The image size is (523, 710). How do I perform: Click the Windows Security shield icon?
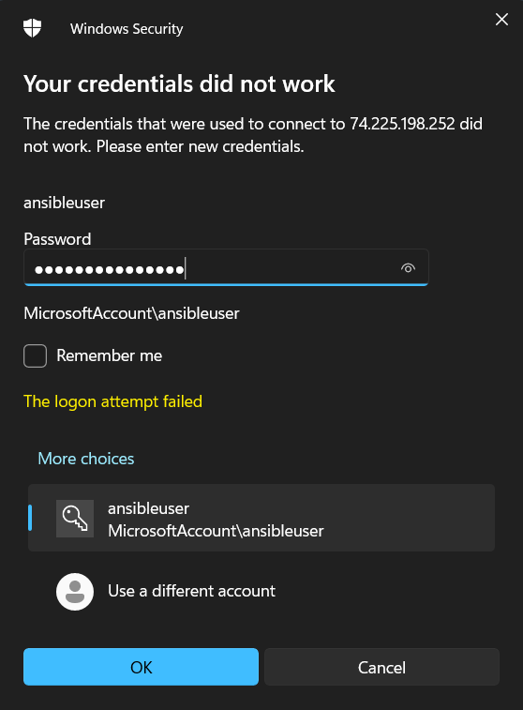[x=32, y=28]
